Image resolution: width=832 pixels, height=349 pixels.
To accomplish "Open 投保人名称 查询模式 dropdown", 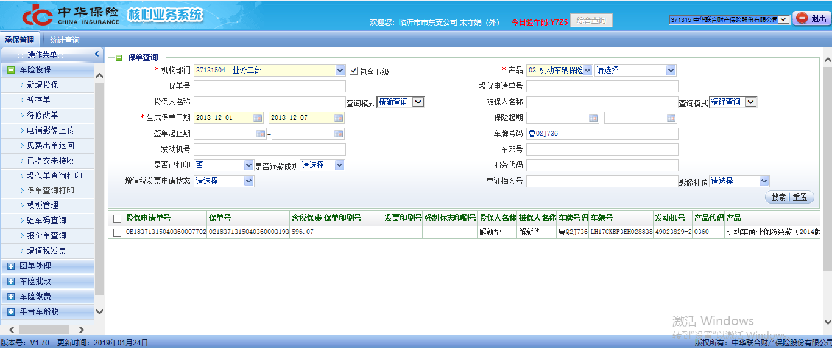I will tap(418, 102).
